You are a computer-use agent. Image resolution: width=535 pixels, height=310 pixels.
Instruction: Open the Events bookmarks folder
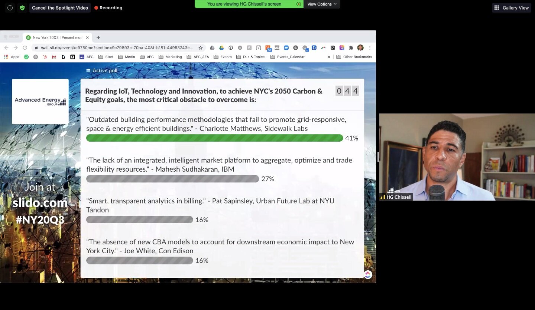tap(223, 57)
